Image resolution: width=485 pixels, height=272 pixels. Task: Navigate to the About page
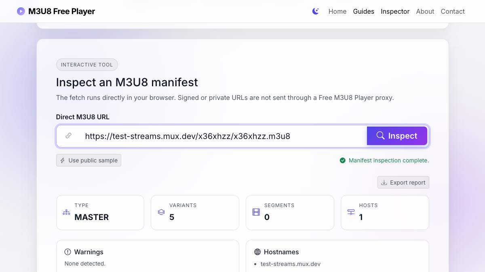[x=425, y=11]
